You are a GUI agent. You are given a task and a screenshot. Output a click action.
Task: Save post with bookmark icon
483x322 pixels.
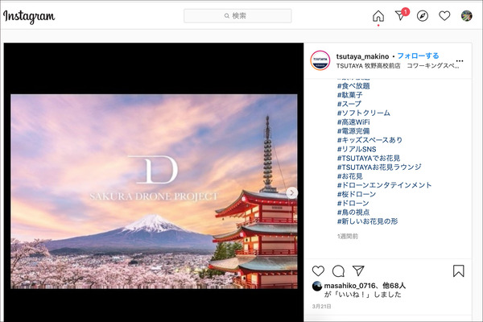[458, 271]
